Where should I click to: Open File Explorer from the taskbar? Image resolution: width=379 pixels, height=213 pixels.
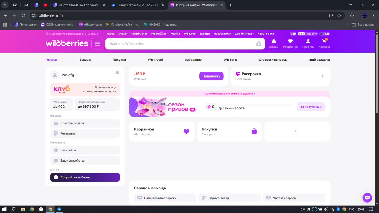(23, 209)
